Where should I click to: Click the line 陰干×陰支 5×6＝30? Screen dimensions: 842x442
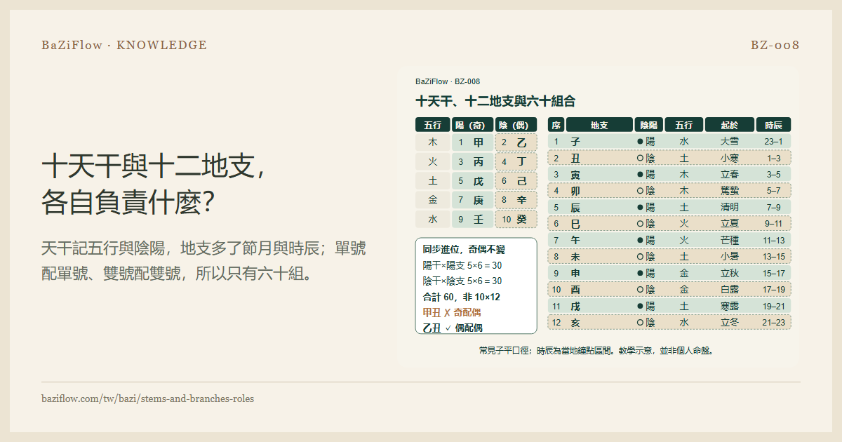462,281
